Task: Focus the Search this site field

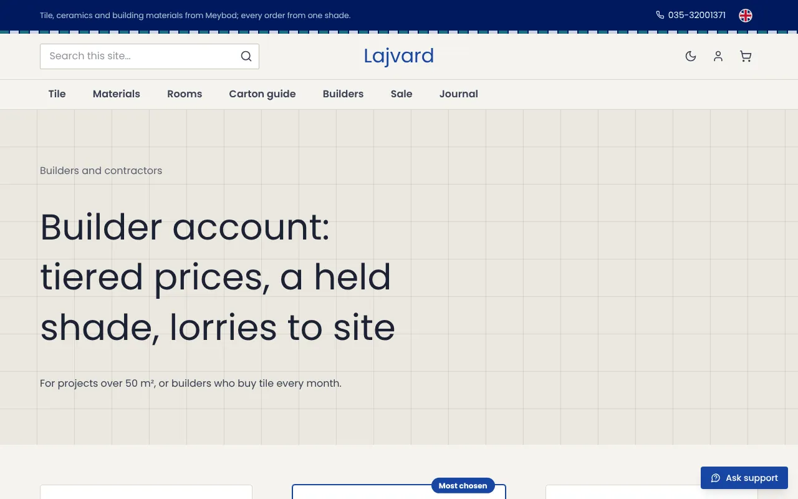Action: (x=150, y=56)
